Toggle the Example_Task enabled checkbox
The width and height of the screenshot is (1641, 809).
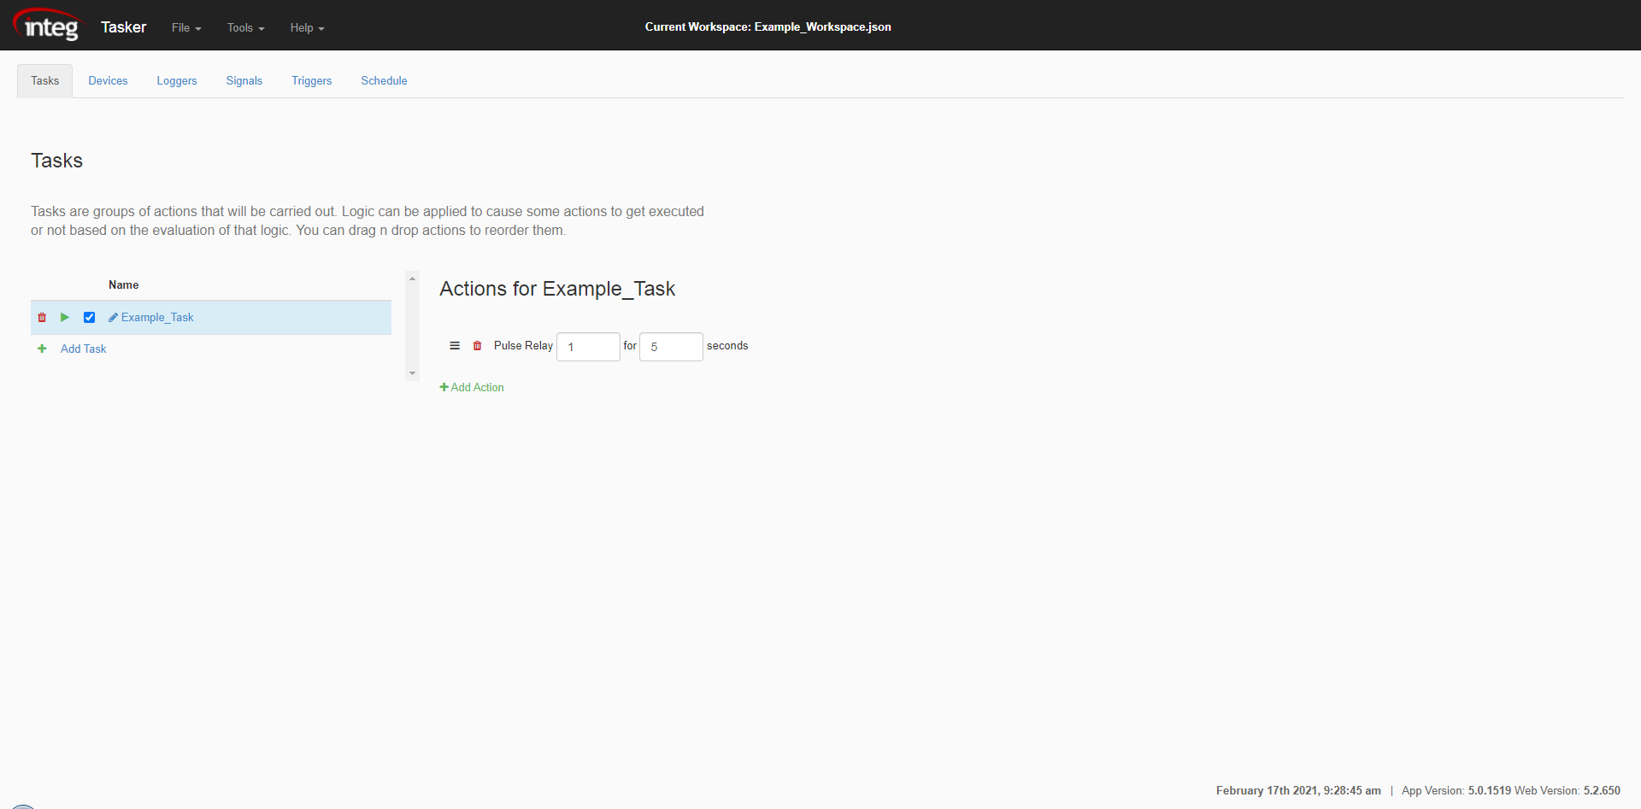(89, 318)
